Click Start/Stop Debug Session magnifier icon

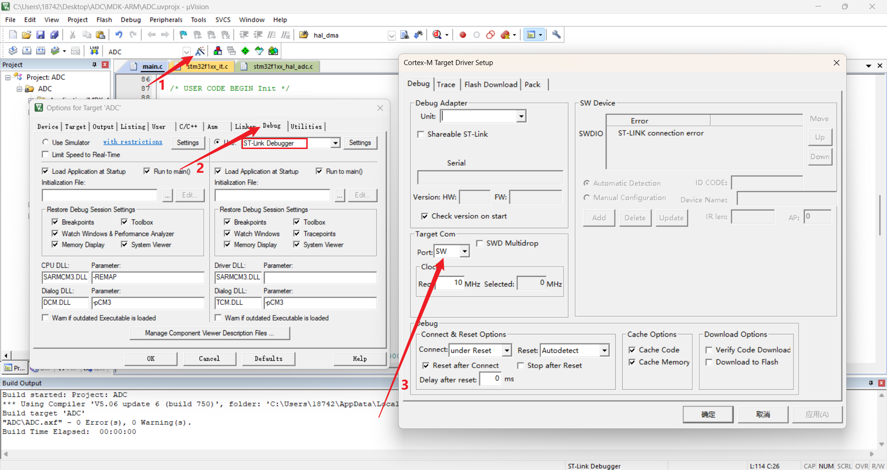pyautogui.click(x=437, y=35)
